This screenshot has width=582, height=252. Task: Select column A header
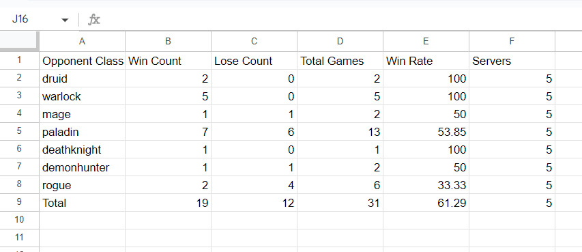point(82,42)
